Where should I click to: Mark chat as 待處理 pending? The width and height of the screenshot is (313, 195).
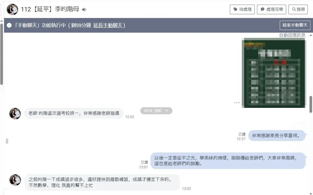(x=242, y=9)
